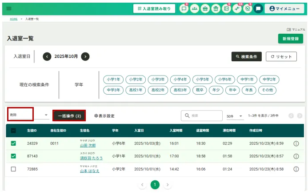The image size is (308, 195).
Task: Check the row for 山本 はなえ
Action: click(x=13, y=169)
